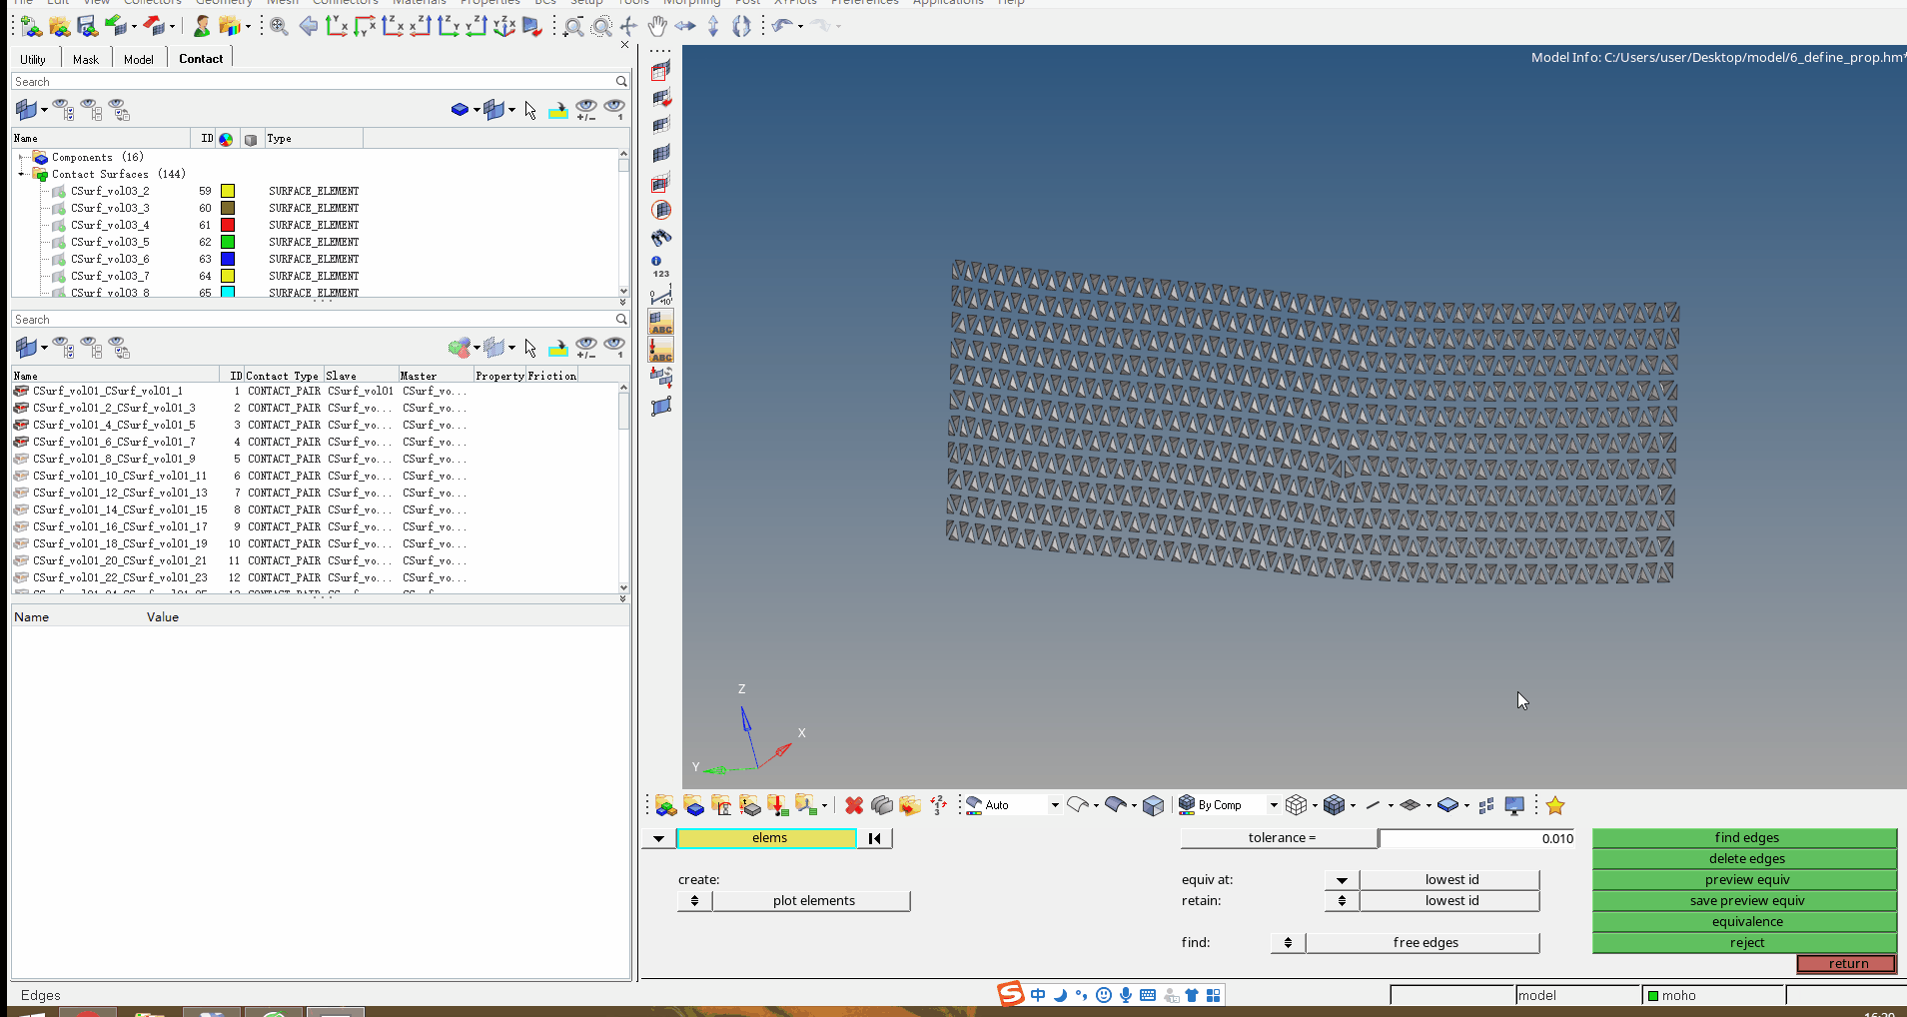Toggle visibility with the eye +/- icon
Image resolution: width=1907 pixels, height=1017 pixels.
(586, 110)
